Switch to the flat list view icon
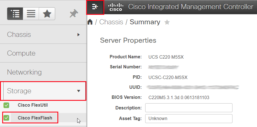 [31, 14]
